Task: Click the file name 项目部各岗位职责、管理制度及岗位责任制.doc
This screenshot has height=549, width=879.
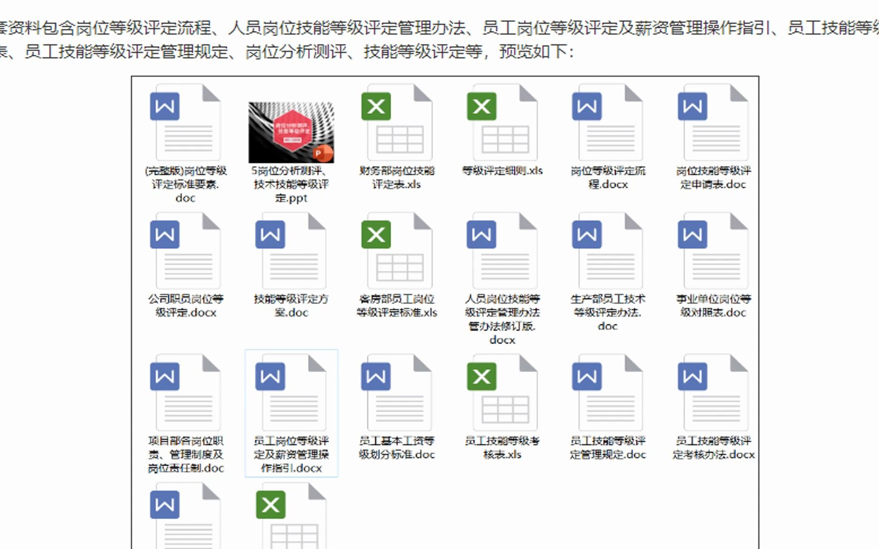Action: 186,454
